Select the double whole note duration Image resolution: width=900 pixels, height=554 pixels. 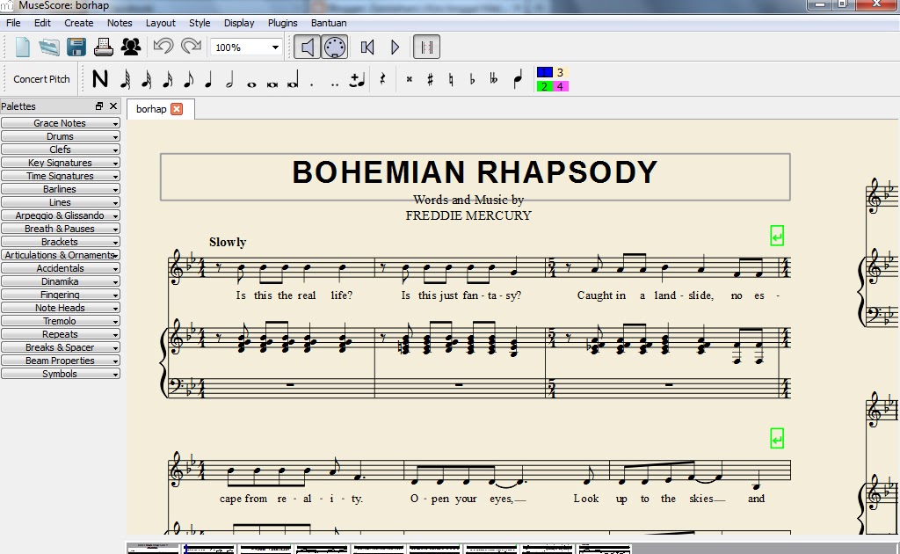(x=272, y=84)
